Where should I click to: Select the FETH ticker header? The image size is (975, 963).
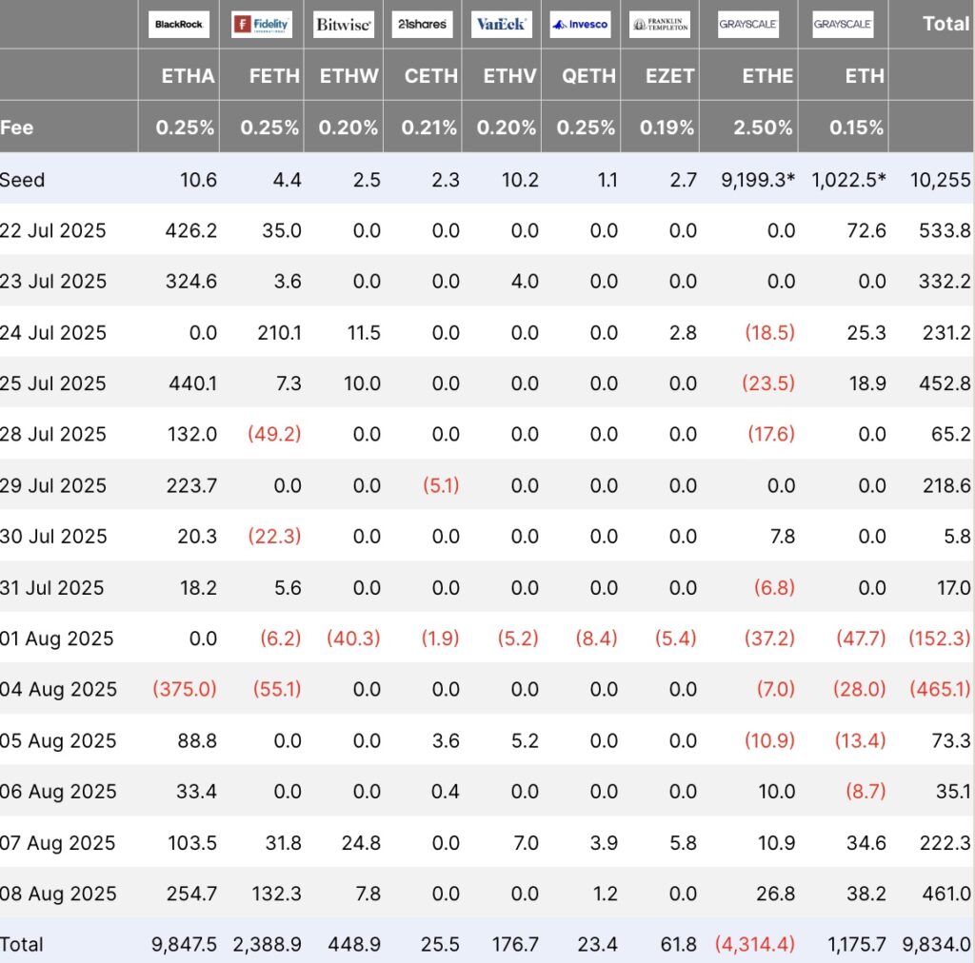274,76
